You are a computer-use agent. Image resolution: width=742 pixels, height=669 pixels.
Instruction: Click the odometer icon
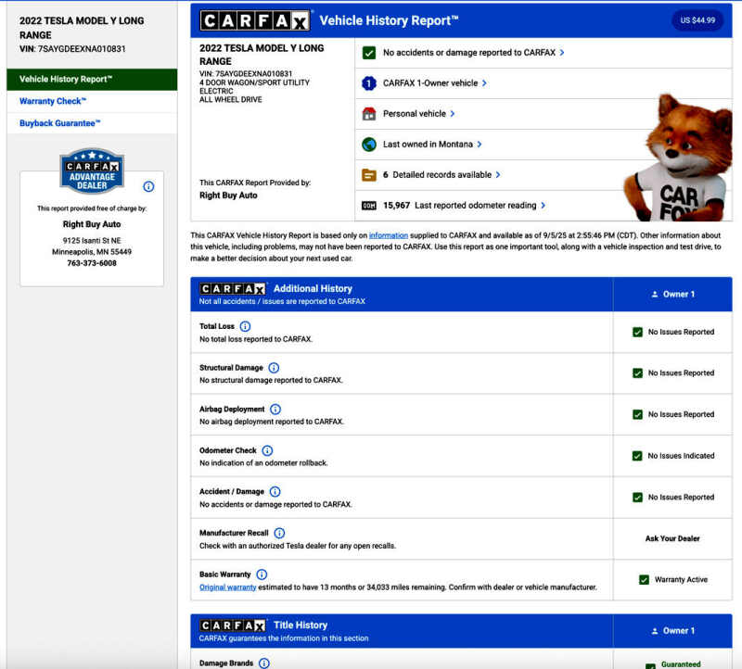[369, 206]
